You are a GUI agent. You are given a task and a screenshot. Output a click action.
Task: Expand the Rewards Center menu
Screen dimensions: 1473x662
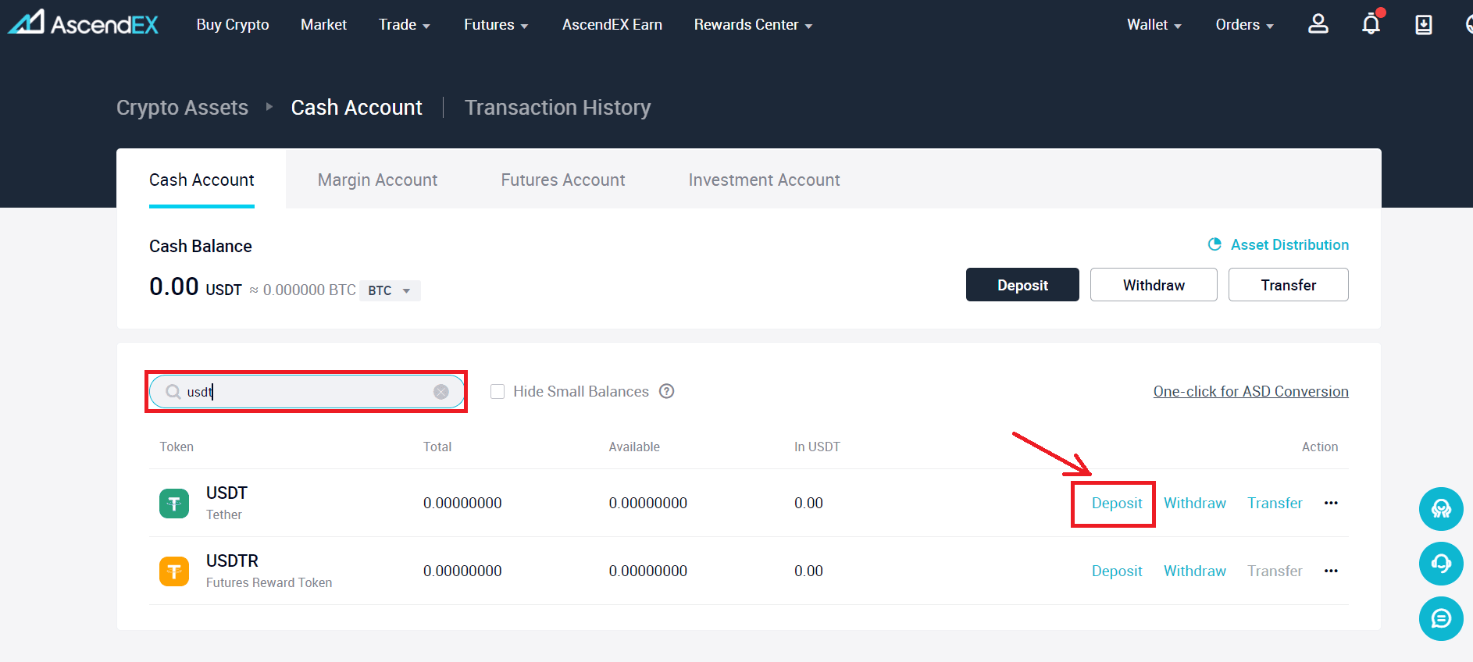[x=753, y=25]
